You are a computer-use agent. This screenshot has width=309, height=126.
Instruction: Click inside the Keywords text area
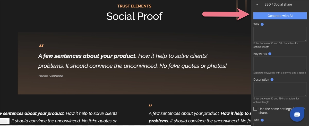pyautogui.click(x=280, y=64)
